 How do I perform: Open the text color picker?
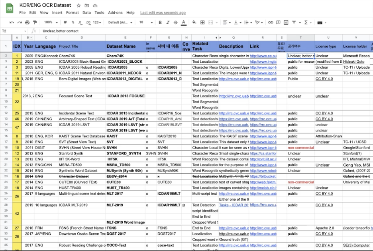184,23
